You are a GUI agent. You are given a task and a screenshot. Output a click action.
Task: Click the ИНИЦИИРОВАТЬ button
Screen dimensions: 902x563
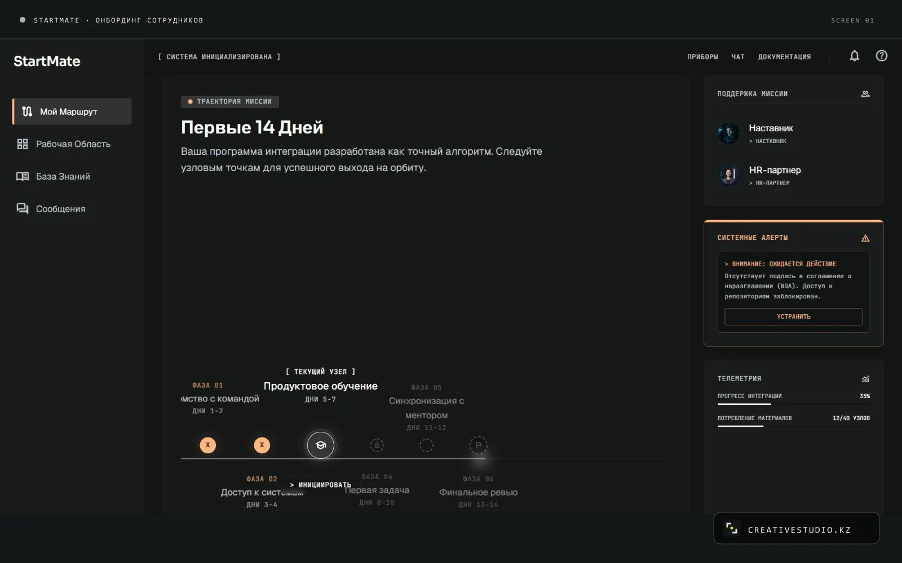(320, 485)
